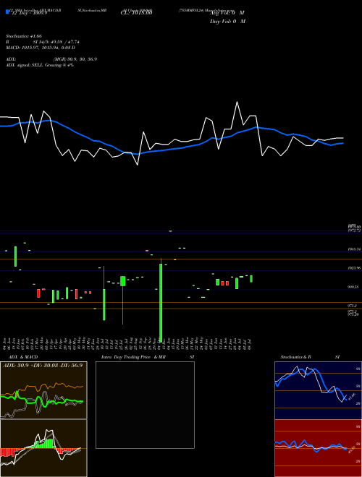The image size is (362, 477).
Task: Click the 'ADX & MACD' panel title
Action: [23, 357]
